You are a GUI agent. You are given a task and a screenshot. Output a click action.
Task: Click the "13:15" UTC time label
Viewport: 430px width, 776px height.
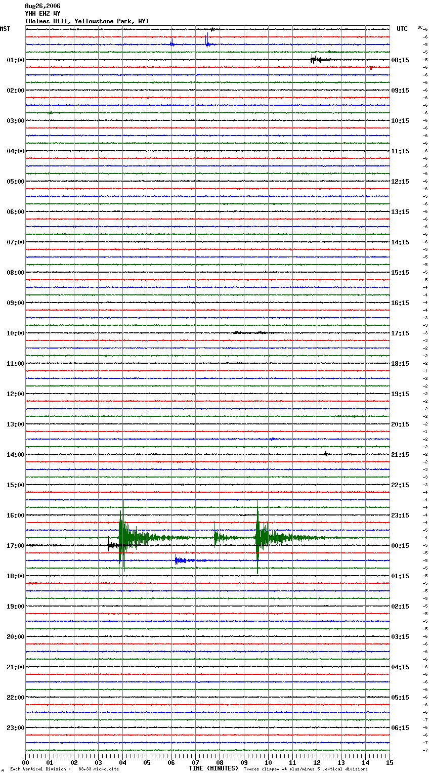400,212
